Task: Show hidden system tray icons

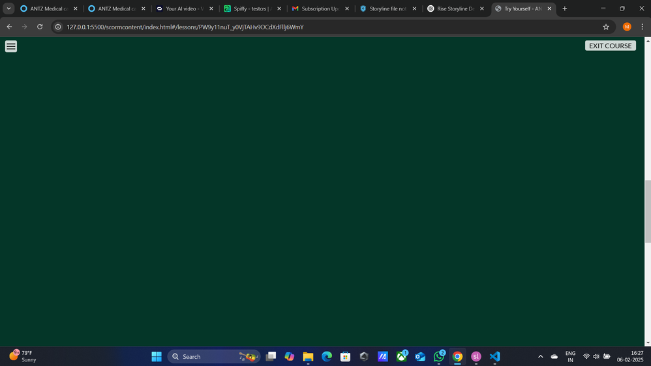Action: pos(540,357)
